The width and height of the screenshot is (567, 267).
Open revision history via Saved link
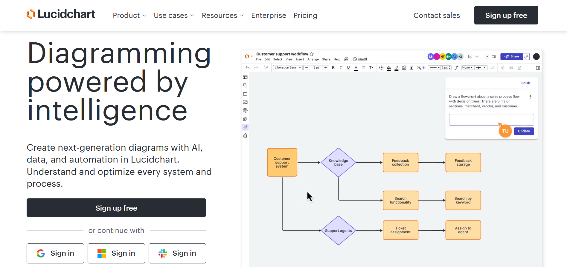[362, 59]
